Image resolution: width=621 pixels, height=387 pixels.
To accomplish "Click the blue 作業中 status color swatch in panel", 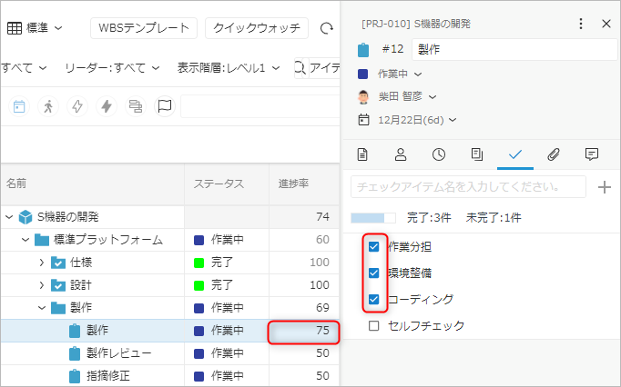I will coord(363,74).
